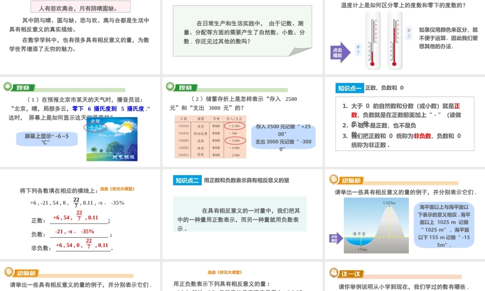
Task: Click the 动脑筋 icon above the mountain diagram
Action: tap(334, 179)
